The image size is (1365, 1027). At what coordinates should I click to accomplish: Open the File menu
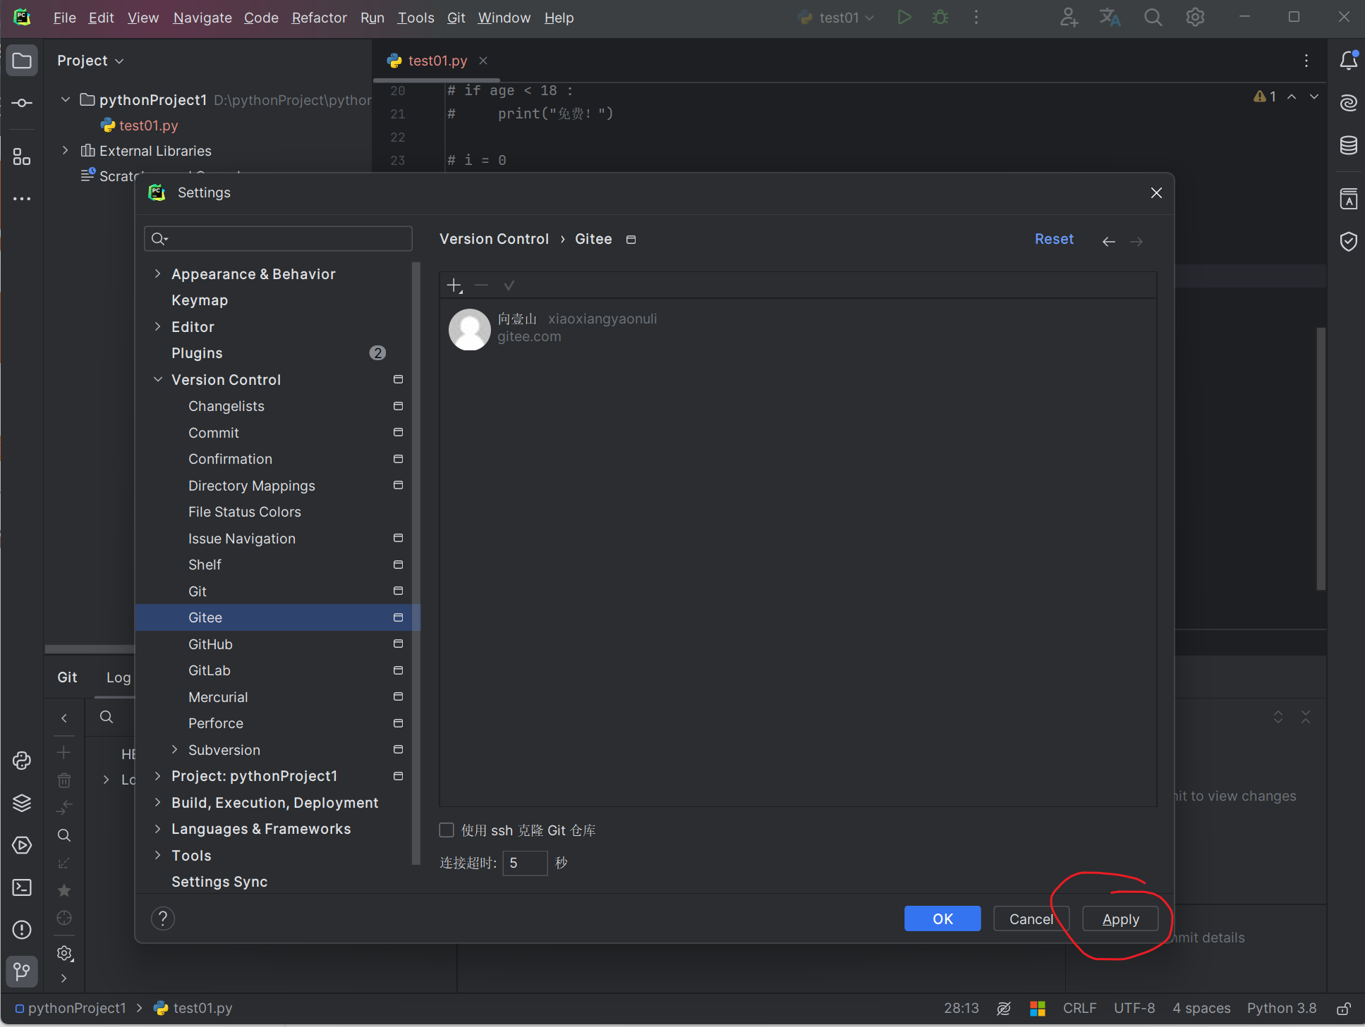64,18
